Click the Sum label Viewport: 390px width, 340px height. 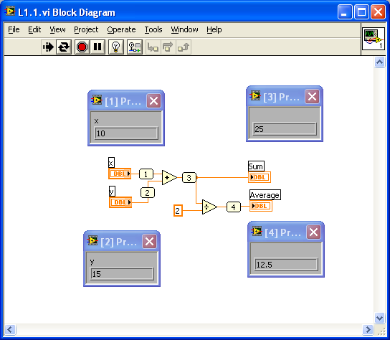[256, 166]
